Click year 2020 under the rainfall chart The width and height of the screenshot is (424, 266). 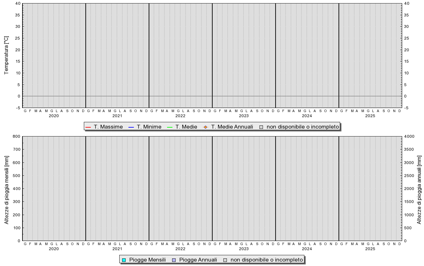coord(54,249)
